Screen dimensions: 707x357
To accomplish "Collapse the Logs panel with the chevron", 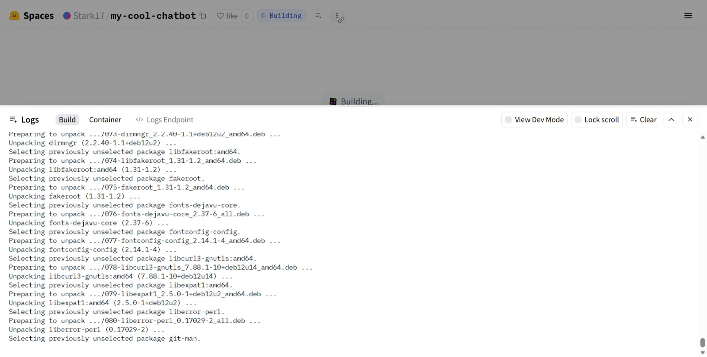I will click(x=671, y=120).
